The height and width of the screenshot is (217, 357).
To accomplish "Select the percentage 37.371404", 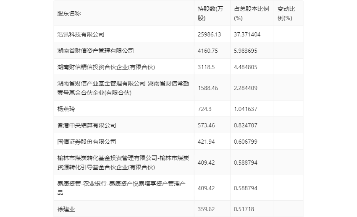I will click(x=247, y=34).
